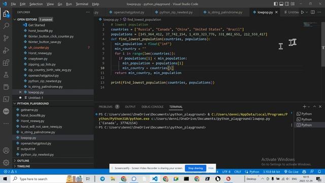Expand the Outline section
Image resolution: width=325 pixels, height=183 pixels.
23,161
